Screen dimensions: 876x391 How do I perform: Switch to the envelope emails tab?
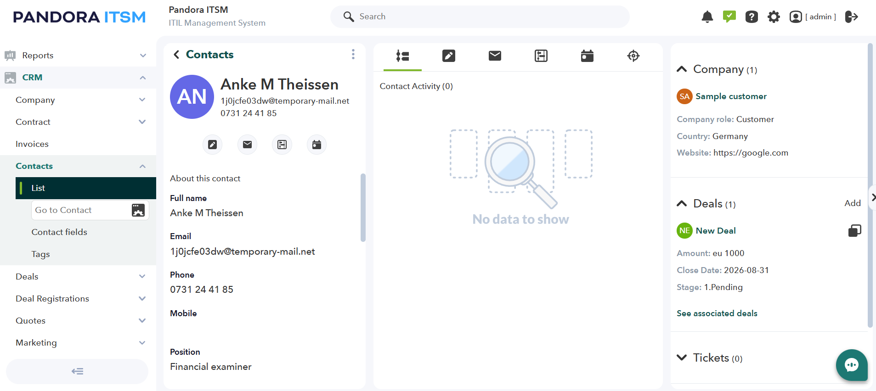click(x=495, y=56)
